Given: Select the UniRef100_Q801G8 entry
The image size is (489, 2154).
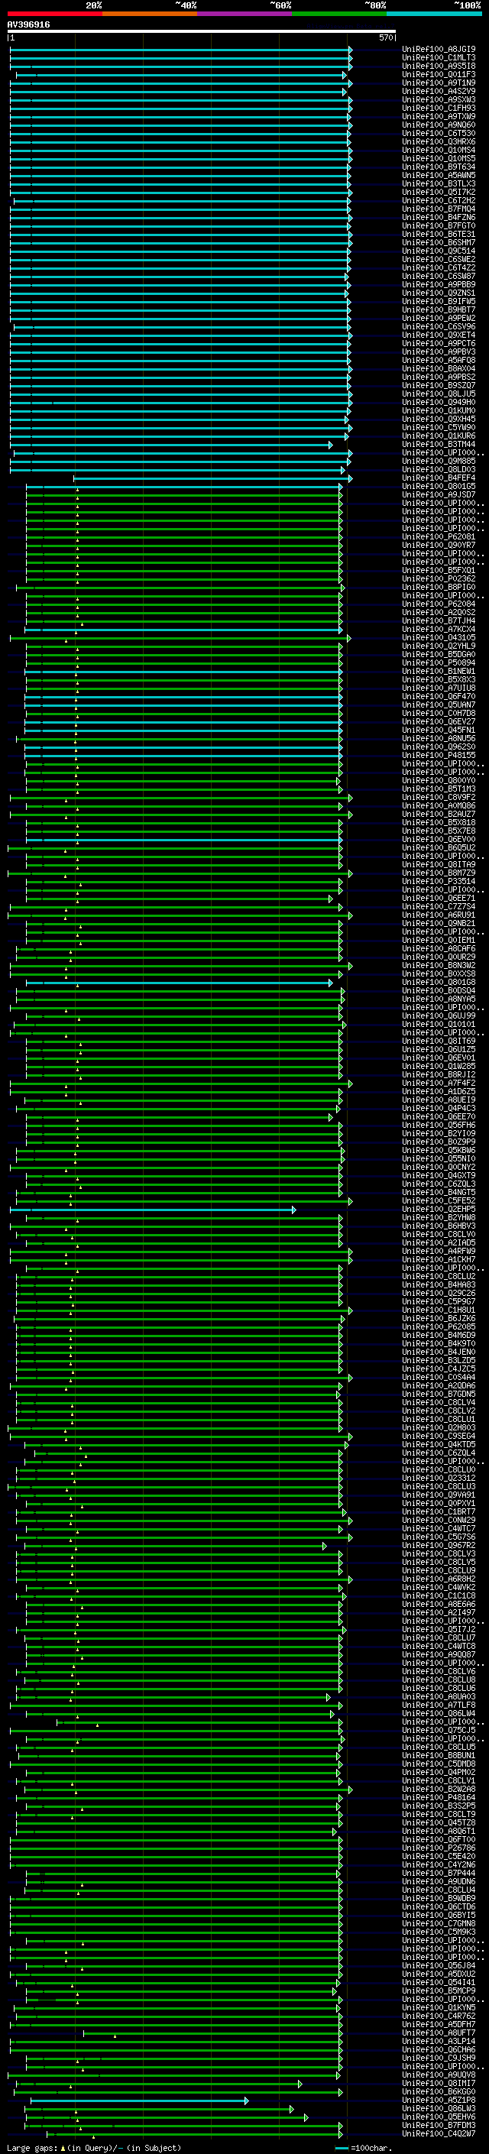Looking at the screenshot, I should pyautogui.click(x=439, y=983).
